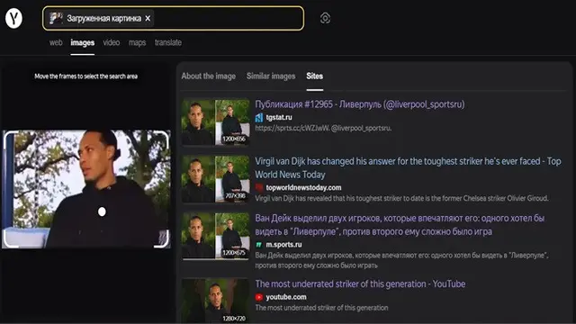Open the translate tab

[x=168, y=42]
